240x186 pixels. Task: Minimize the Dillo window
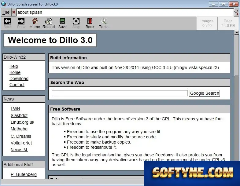coord(213,4)
